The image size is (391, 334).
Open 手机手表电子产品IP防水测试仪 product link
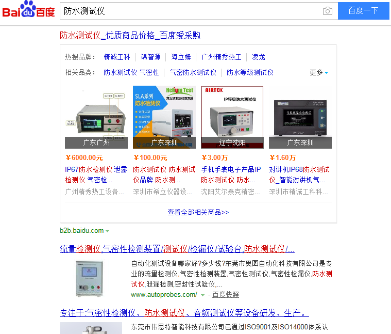(231, 174)
